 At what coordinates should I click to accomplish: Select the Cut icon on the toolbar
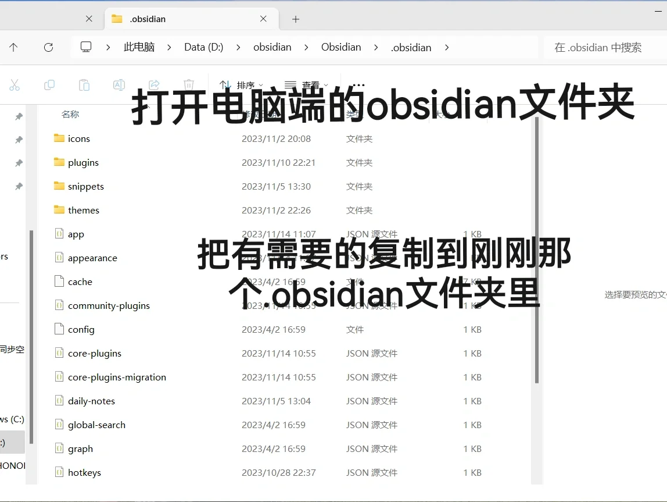coord(15,85)
